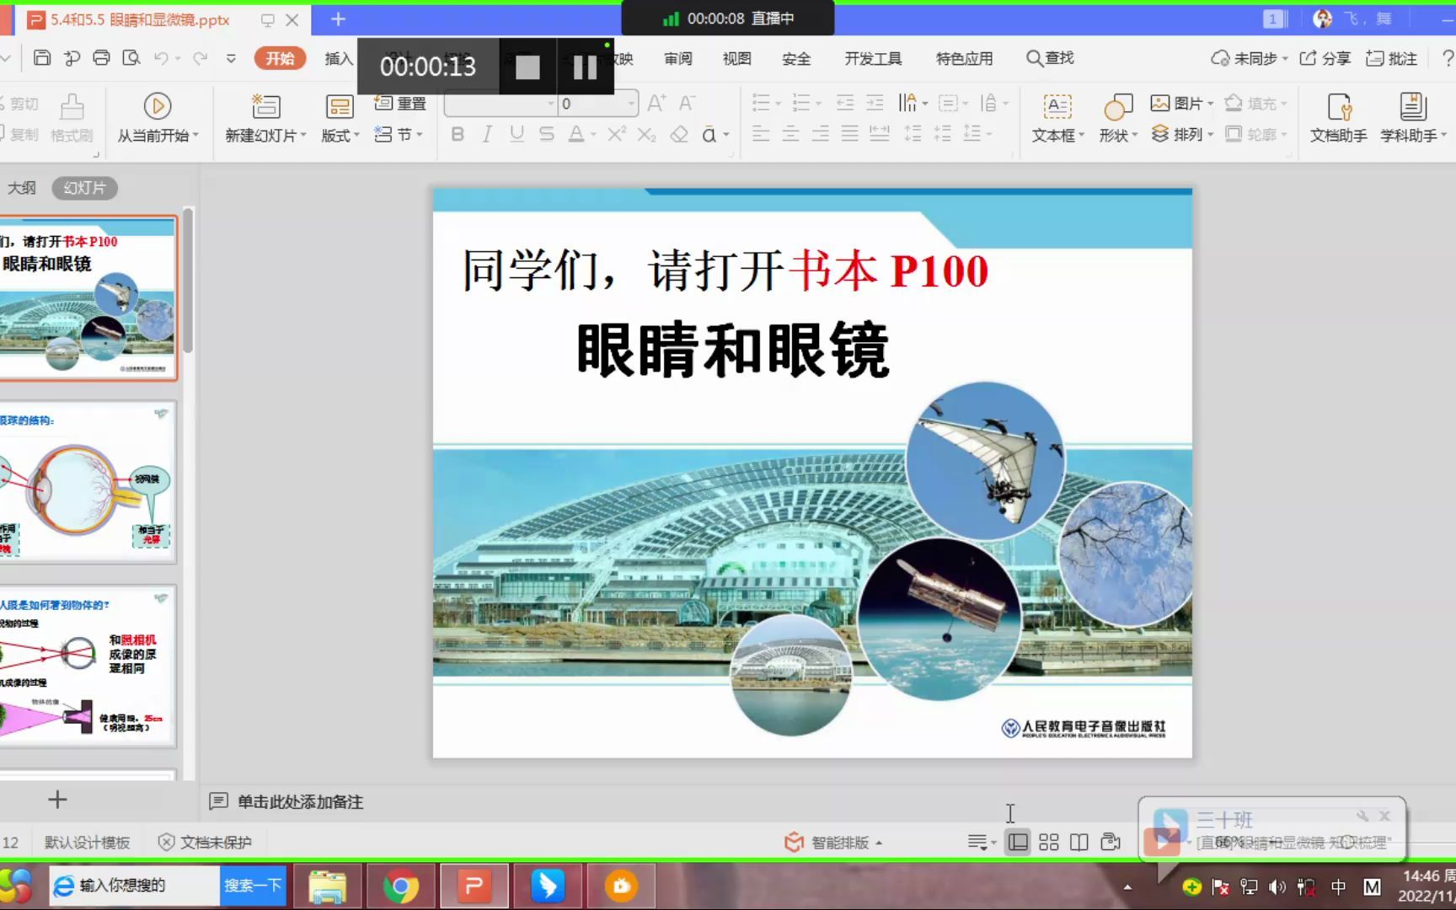Open the 版式 layout dropdown
The image size is (1456, 910).
[x=340, y=135]
